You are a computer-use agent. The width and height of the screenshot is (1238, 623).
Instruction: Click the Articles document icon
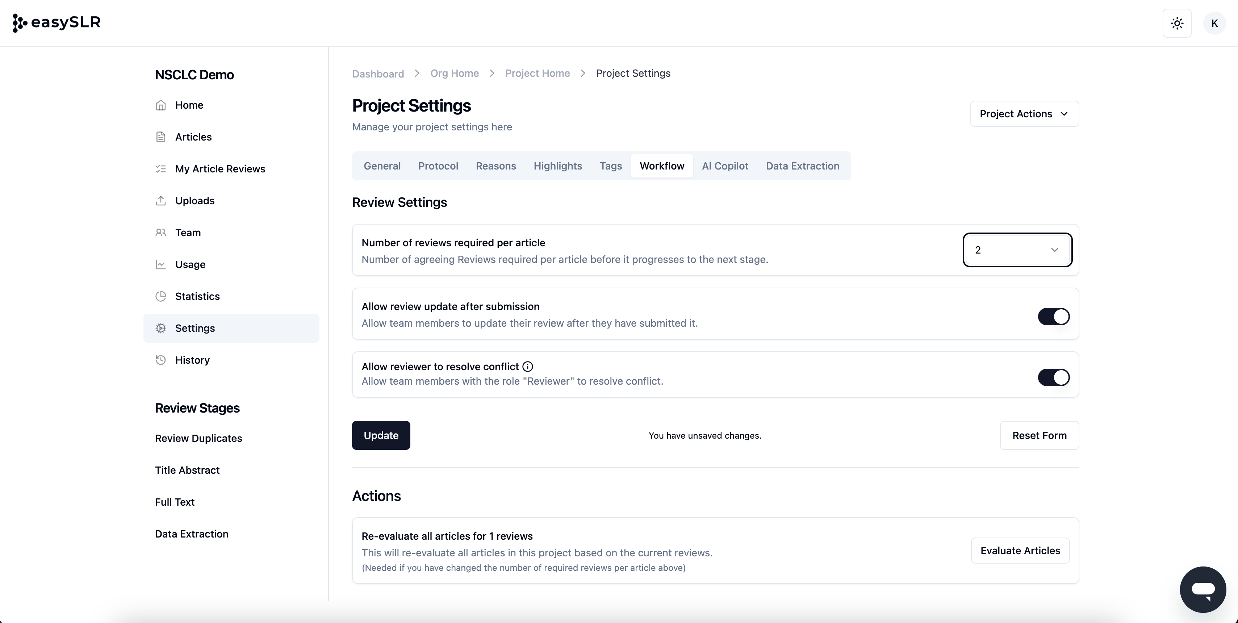(160, 137)
